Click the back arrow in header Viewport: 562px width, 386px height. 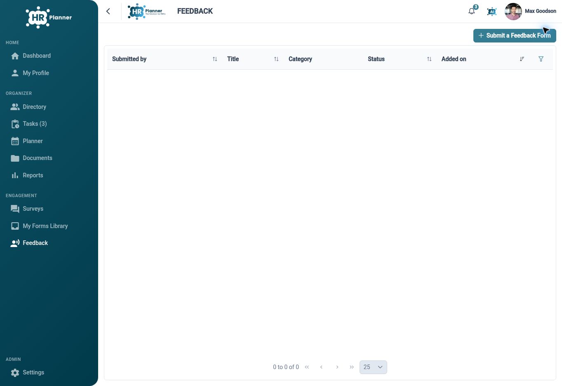coord(108,12)
